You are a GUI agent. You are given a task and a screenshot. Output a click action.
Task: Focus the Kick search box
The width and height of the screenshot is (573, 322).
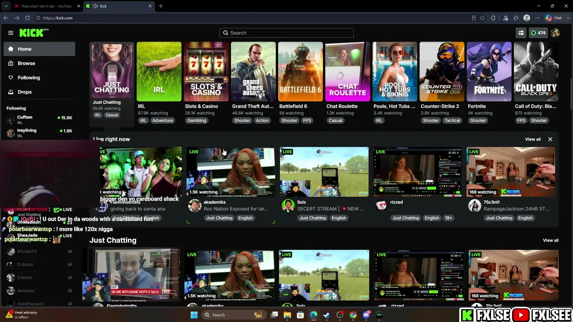pyautogui.click(x=286, y=33)
